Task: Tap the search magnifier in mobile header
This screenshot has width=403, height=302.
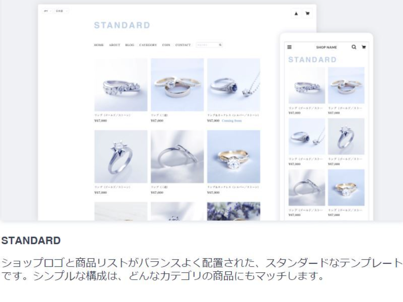Action: coord(354,47)
